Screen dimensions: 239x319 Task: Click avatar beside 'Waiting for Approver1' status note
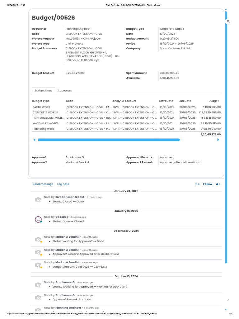[x=38, y=285]
